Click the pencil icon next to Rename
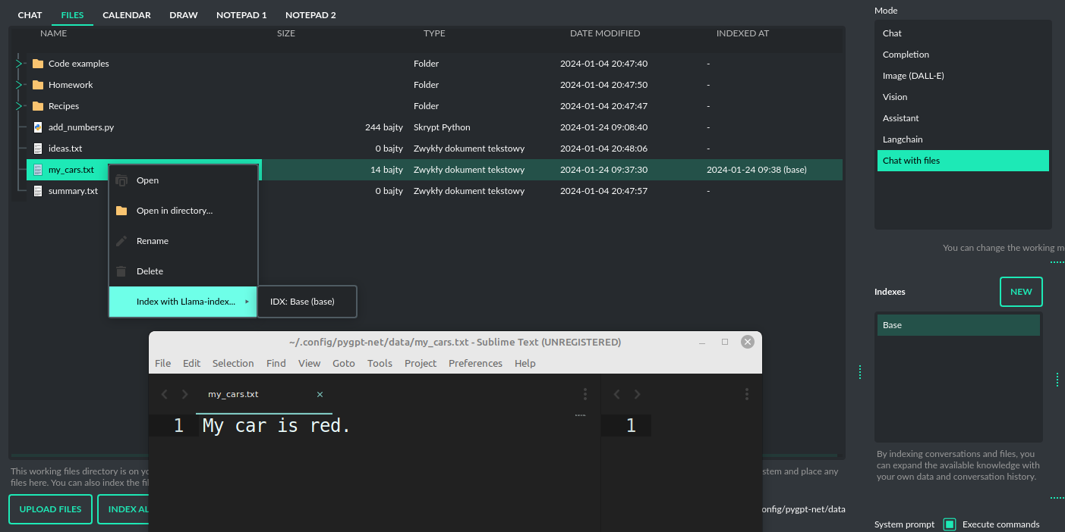 point(121,241)
